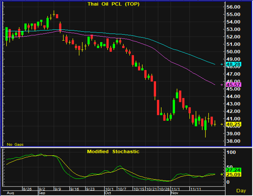Click the magenta arrow beside 45.57
253x196 pixels.
click(x=222, y=85)
